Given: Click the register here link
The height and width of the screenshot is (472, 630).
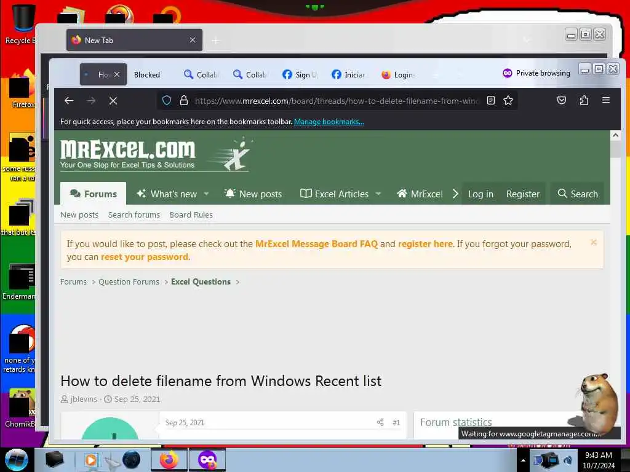Looking at the screenshot, I should click(x=425, y=243).
